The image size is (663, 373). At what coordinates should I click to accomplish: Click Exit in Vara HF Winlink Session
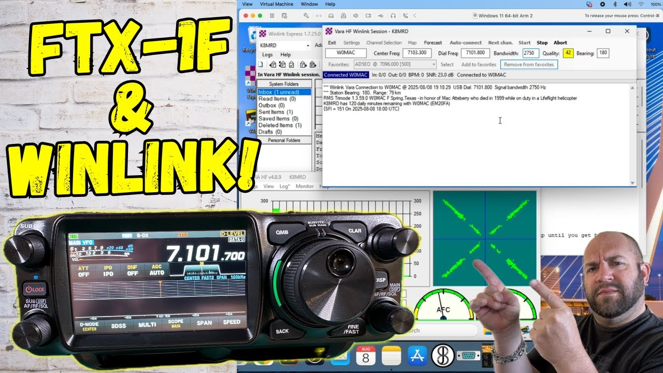point(332,42)
